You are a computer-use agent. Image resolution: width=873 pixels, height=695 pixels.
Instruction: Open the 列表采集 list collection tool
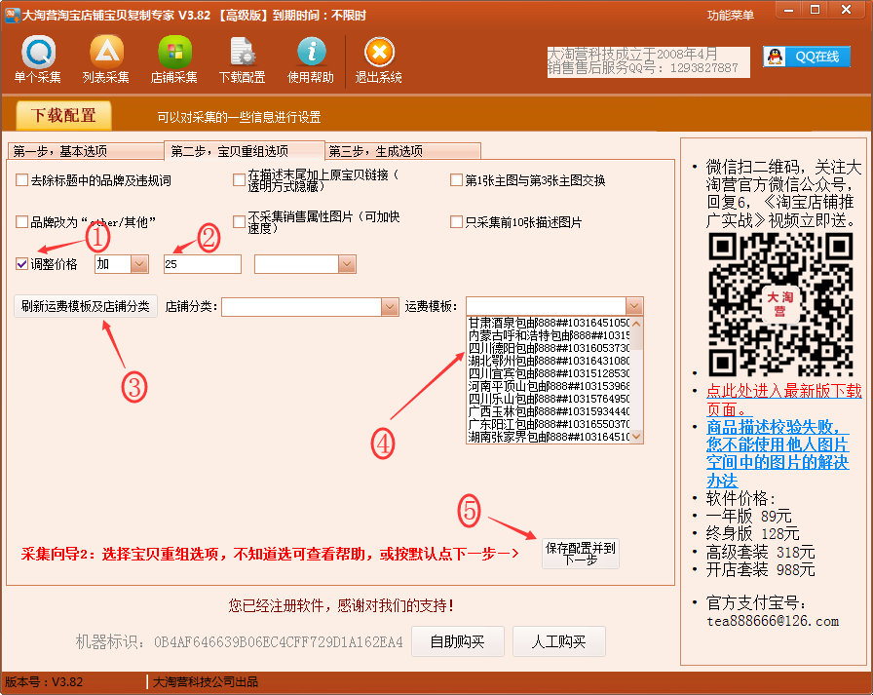(x=106, y=59)
